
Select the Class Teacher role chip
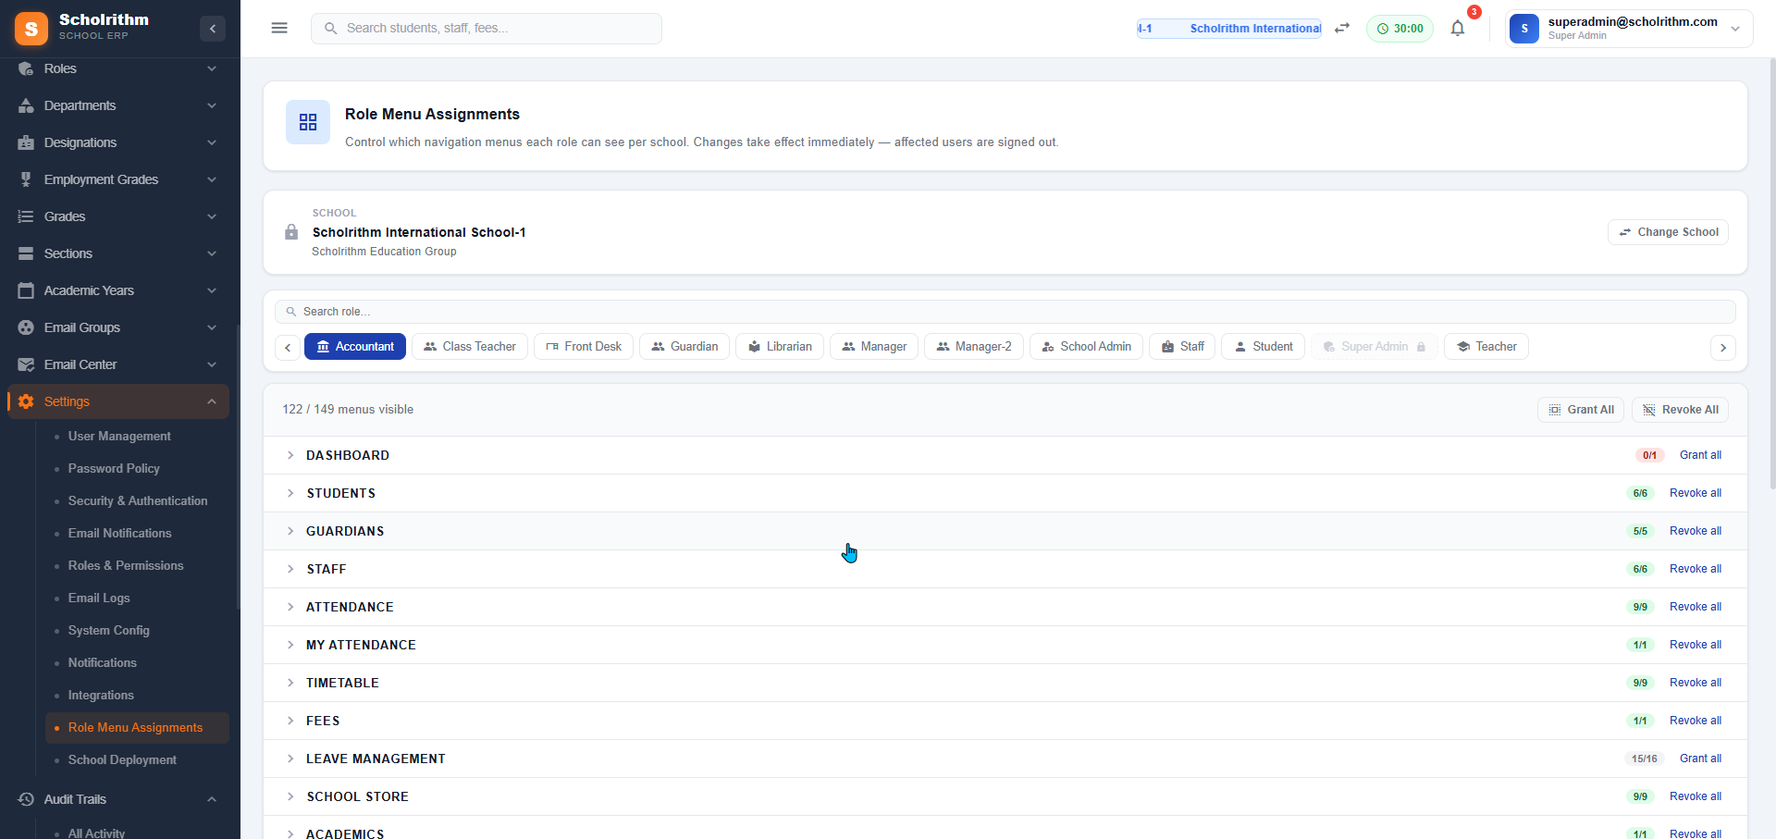coord(469,346)
